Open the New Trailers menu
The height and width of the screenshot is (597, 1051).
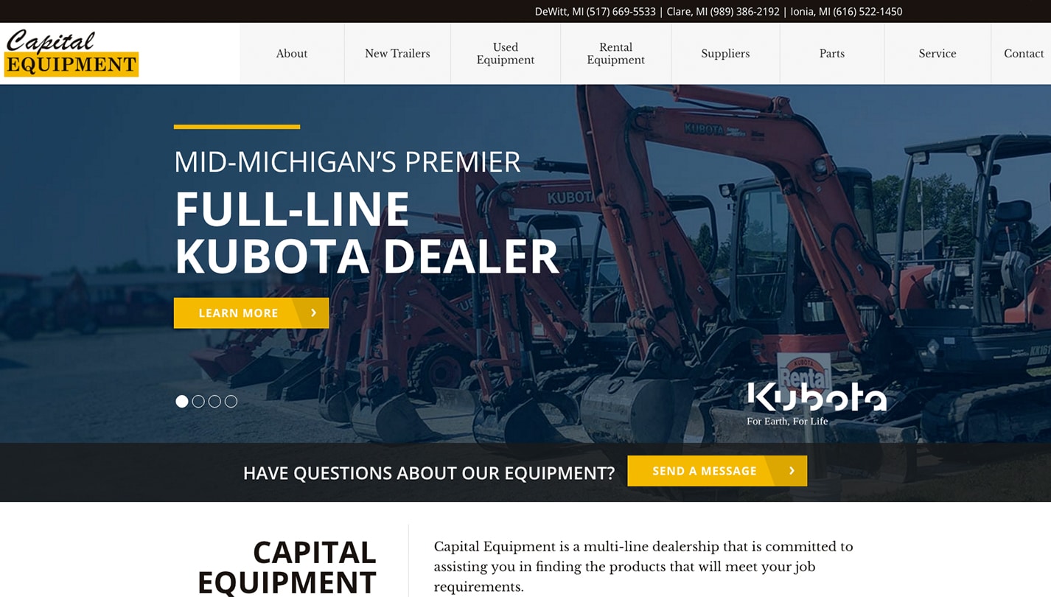point(397,54)
